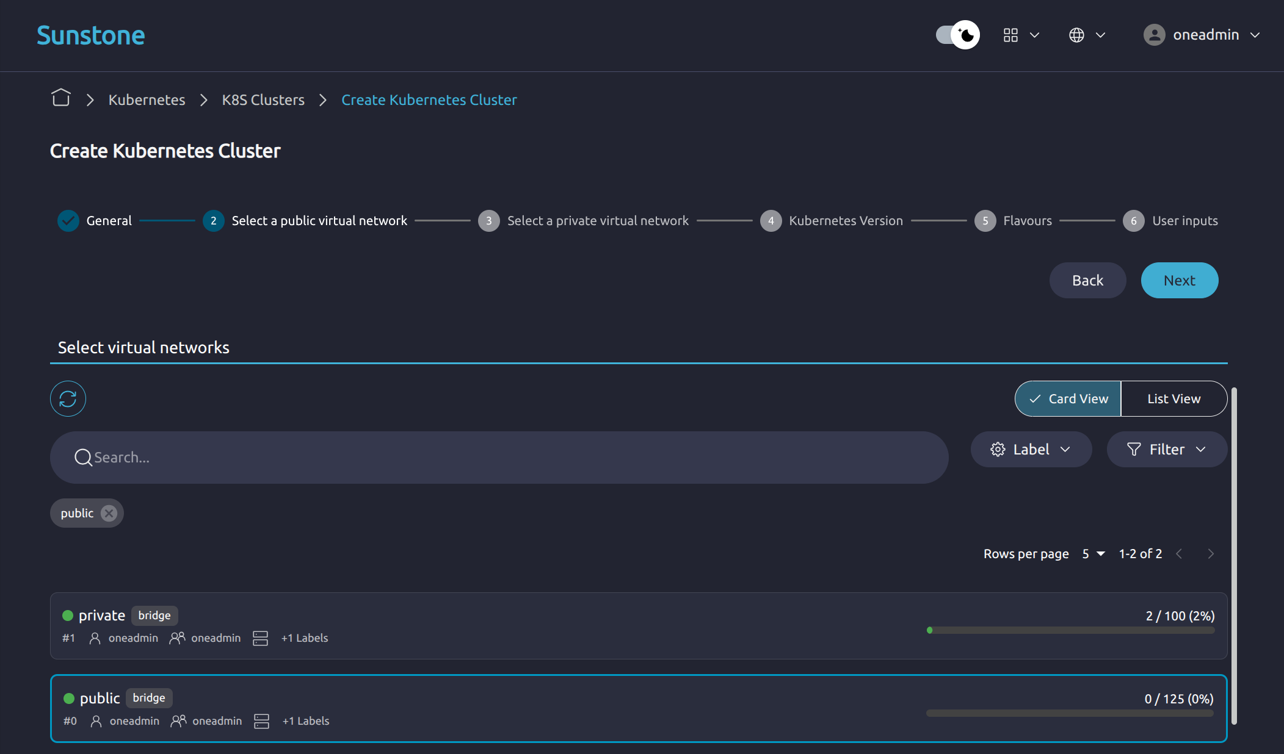Click green status dot of public network
Screen dimensions: 1284x754
point(69,698)
